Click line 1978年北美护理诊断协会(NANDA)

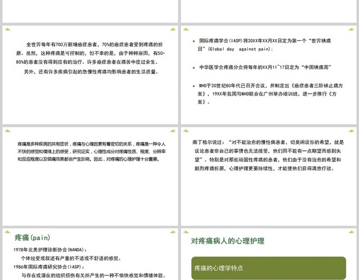[x=50, y=250]
